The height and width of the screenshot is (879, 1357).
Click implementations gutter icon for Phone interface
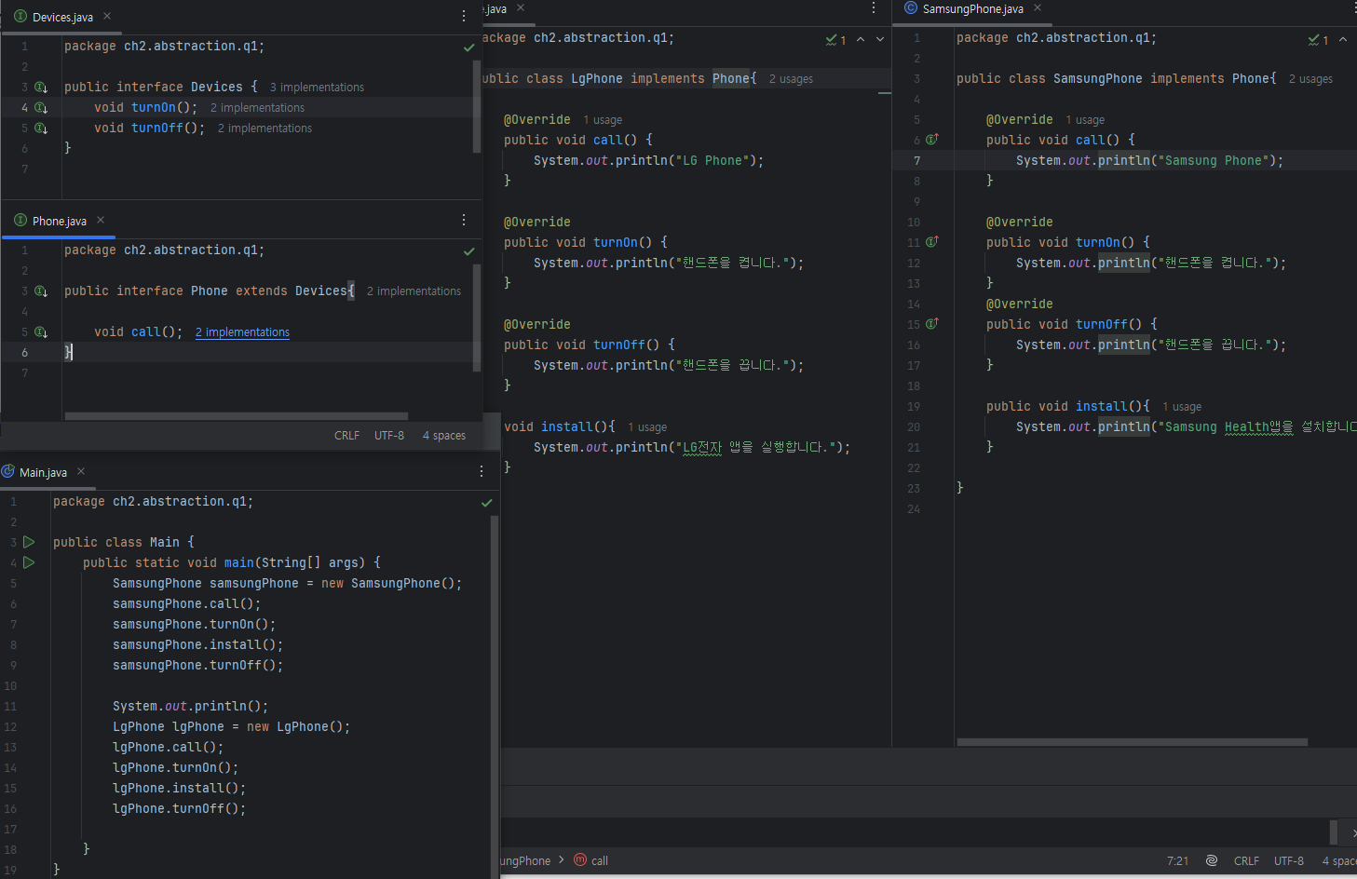41,291
